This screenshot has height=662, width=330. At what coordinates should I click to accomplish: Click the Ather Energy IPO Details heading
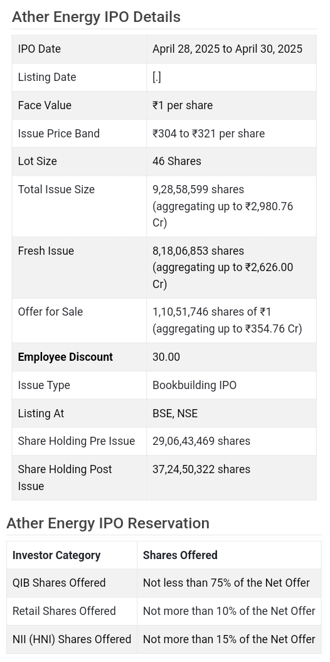point(96,17)
